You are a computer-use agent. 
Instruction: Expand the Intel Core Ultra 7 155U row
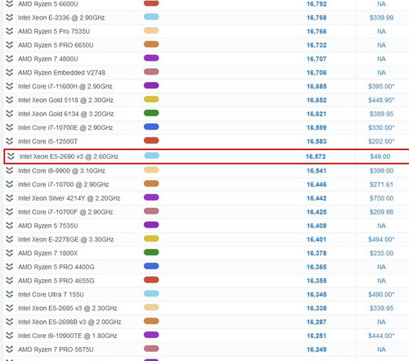(x=10, y=294)
